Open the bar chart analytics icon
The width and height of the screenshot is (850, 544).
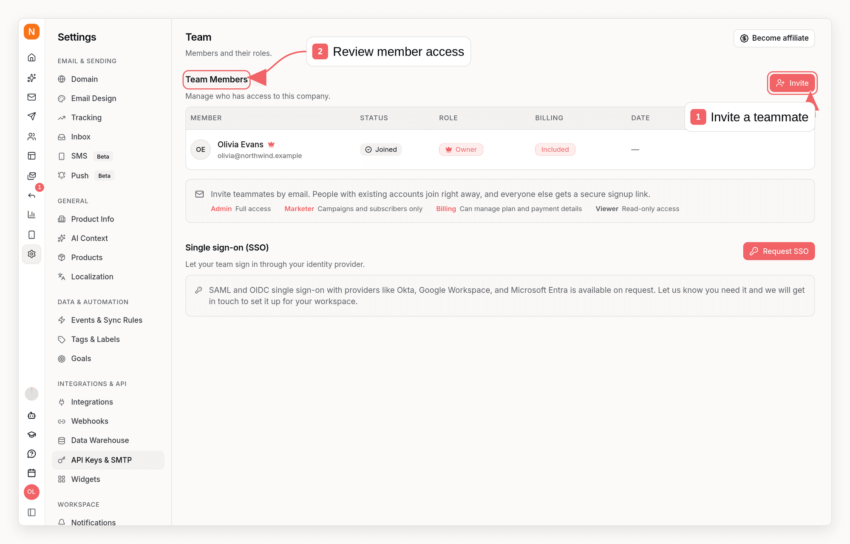coord(31,215)
